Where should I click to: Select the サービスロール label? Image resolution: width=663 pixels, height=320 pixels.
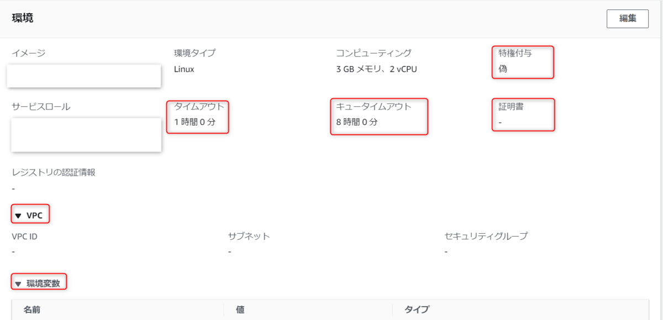[41, 107]
